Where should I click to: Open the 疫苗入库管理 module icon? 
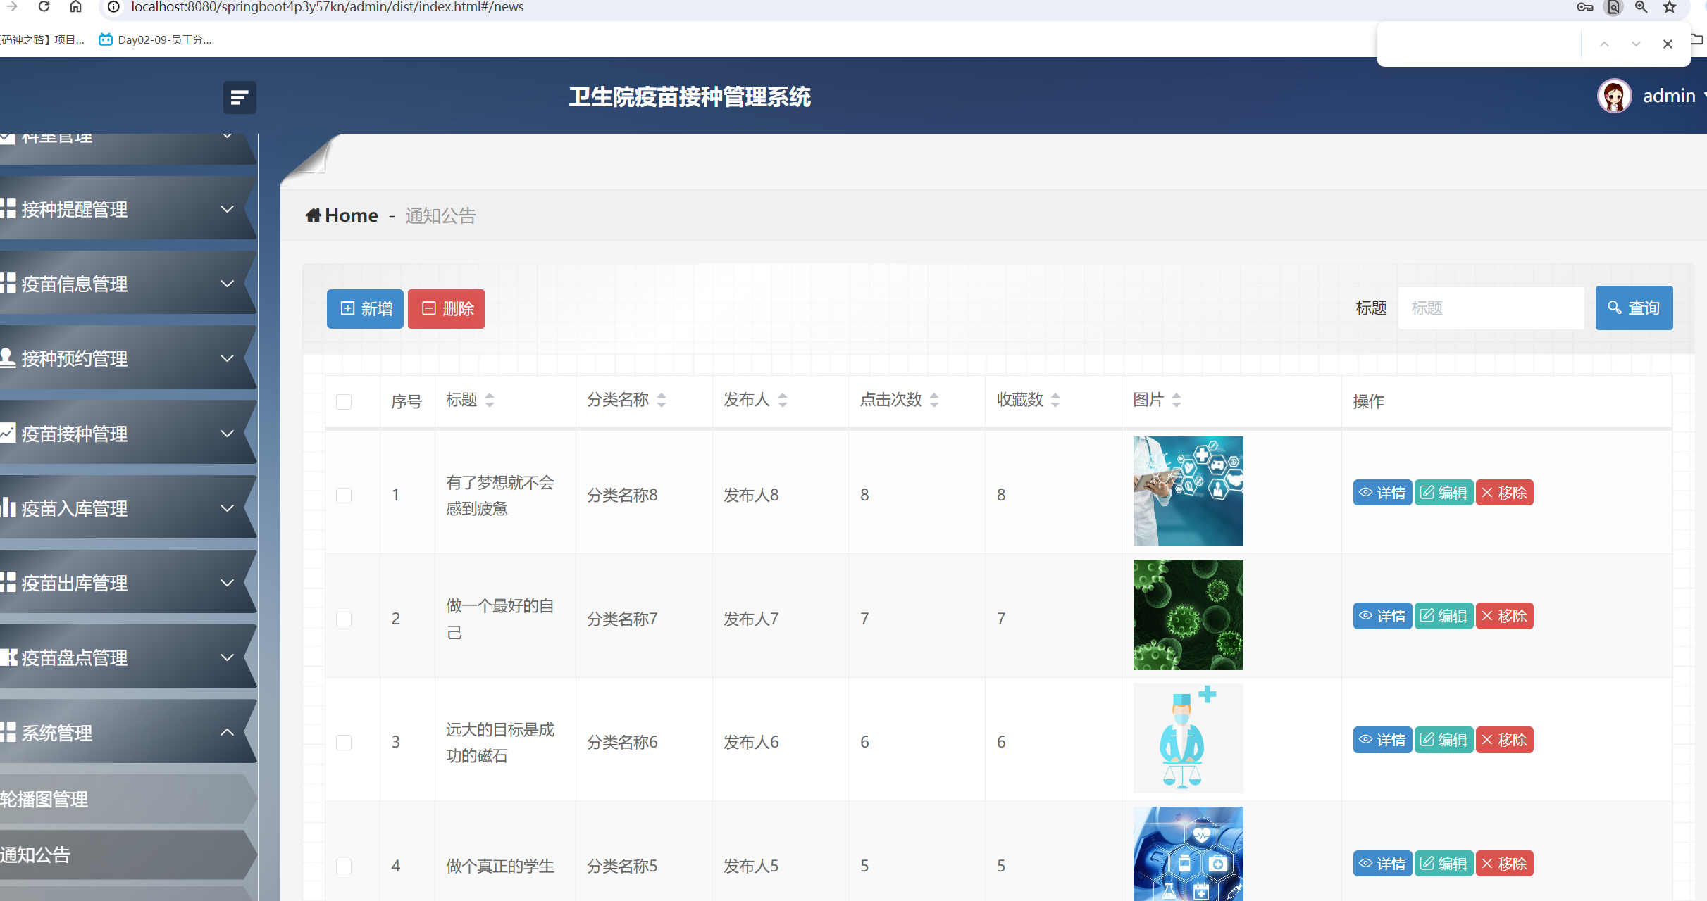pos(8,508)
